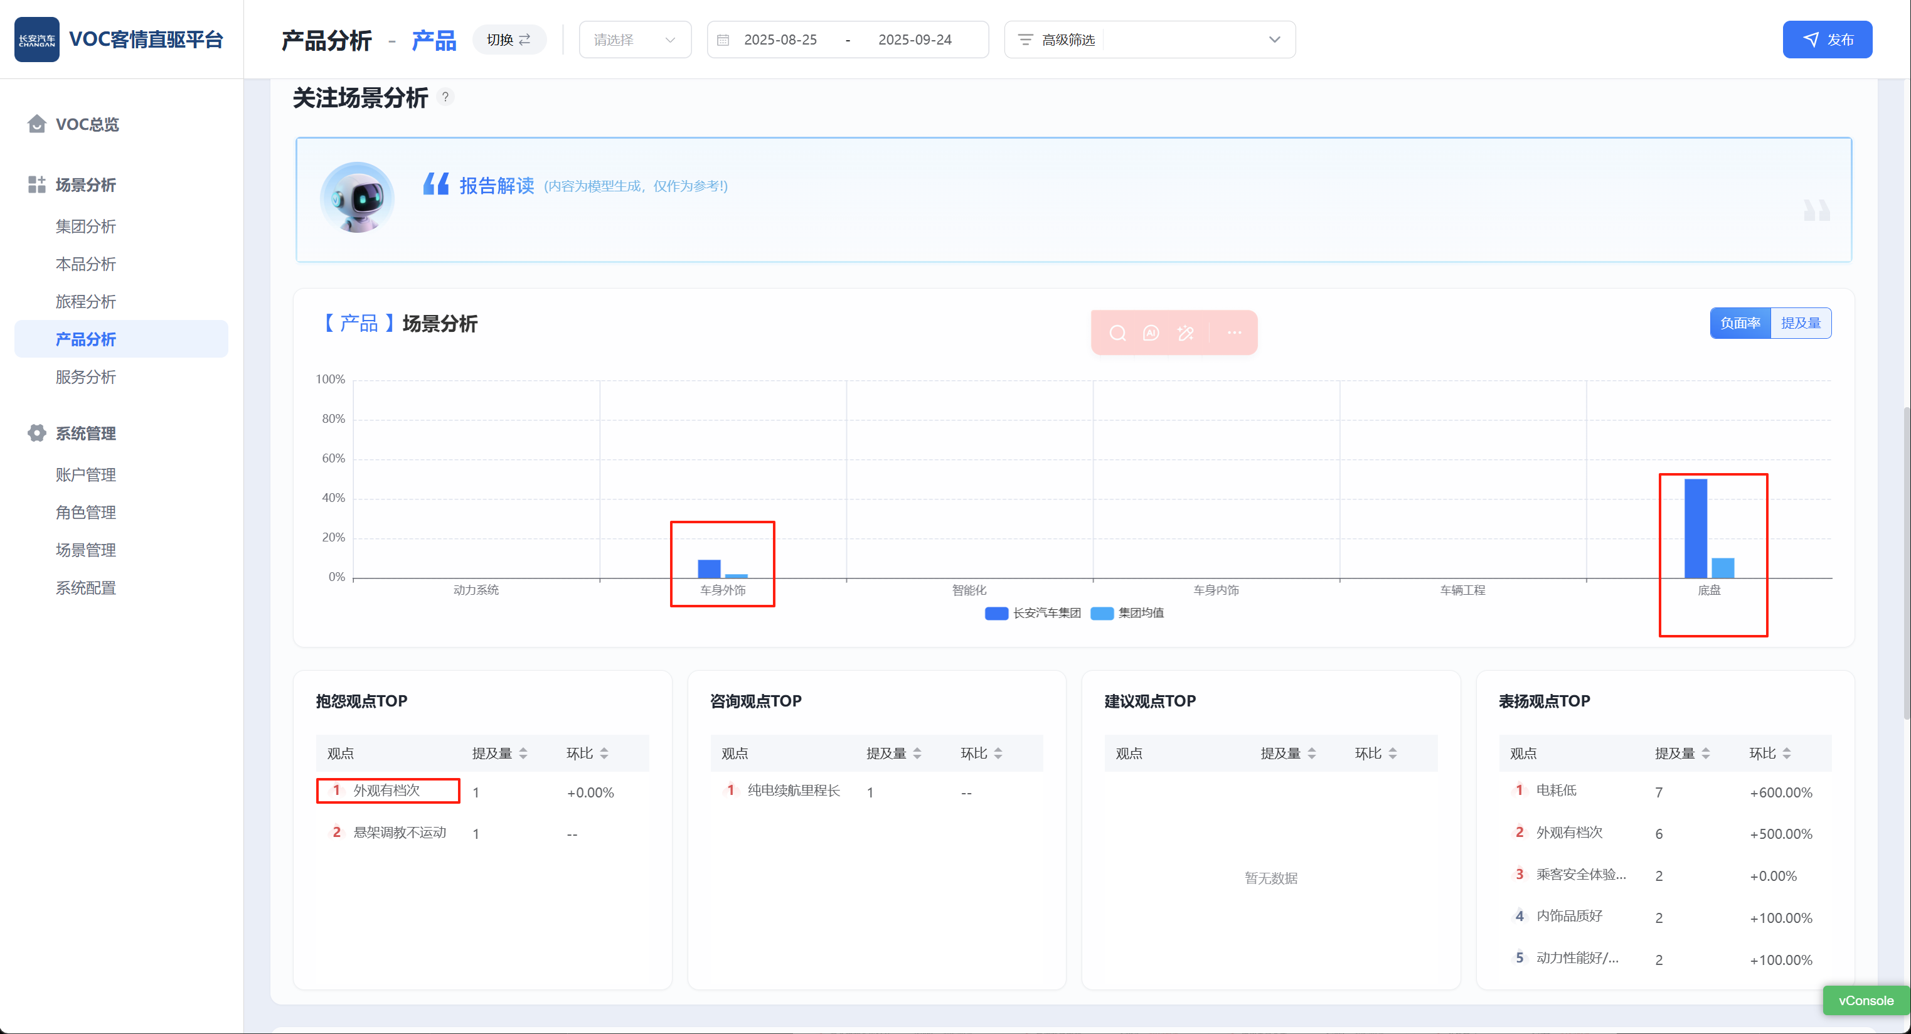Open the 请选择 dropdown
The width and height of the screenshot is (1911, 1034).
coord(634,40)
